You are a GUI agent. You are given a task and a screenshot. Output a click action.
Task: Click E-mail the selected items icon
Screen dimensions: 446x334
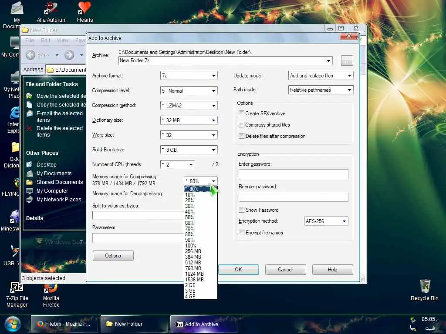29,114
